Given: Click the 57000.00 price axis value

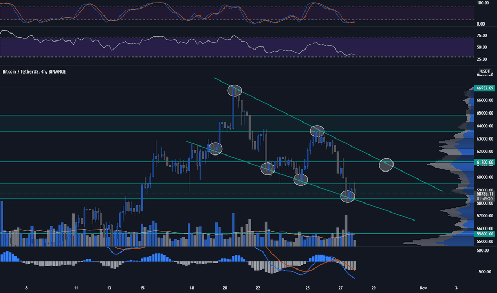Looking at the screenshot, I should point(485,216).
